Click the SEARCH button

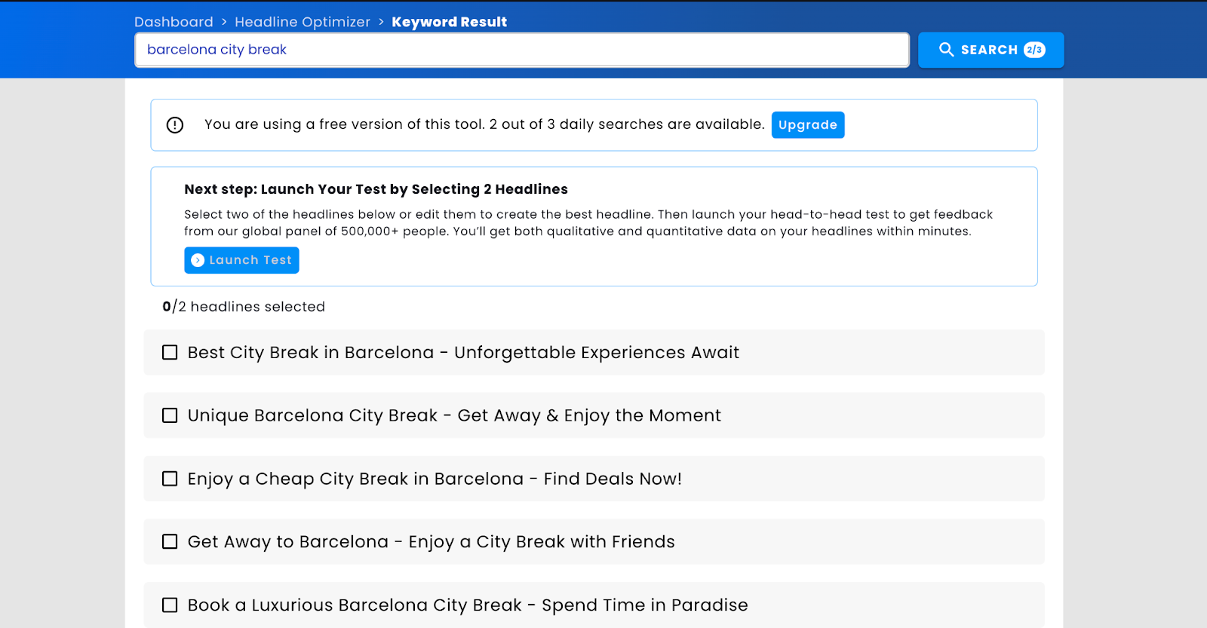tap(990, 50)
